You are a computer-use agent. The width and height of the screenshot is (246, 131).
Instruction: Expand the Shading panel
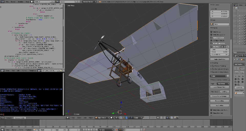click(x=215, y=63)
